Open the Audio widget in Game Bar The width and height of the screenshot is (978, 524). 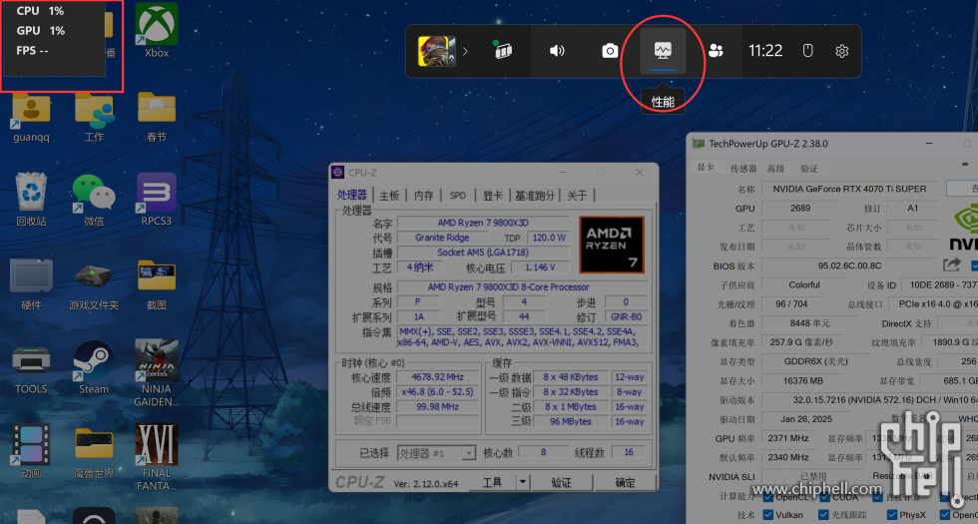click(557, 51)
